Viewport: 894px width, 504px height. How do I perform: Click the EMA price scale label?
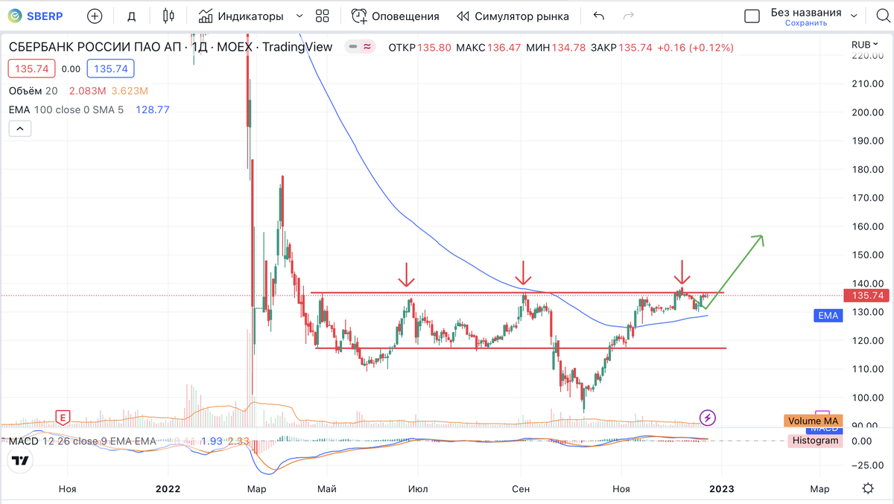click(x=827, y=316)
